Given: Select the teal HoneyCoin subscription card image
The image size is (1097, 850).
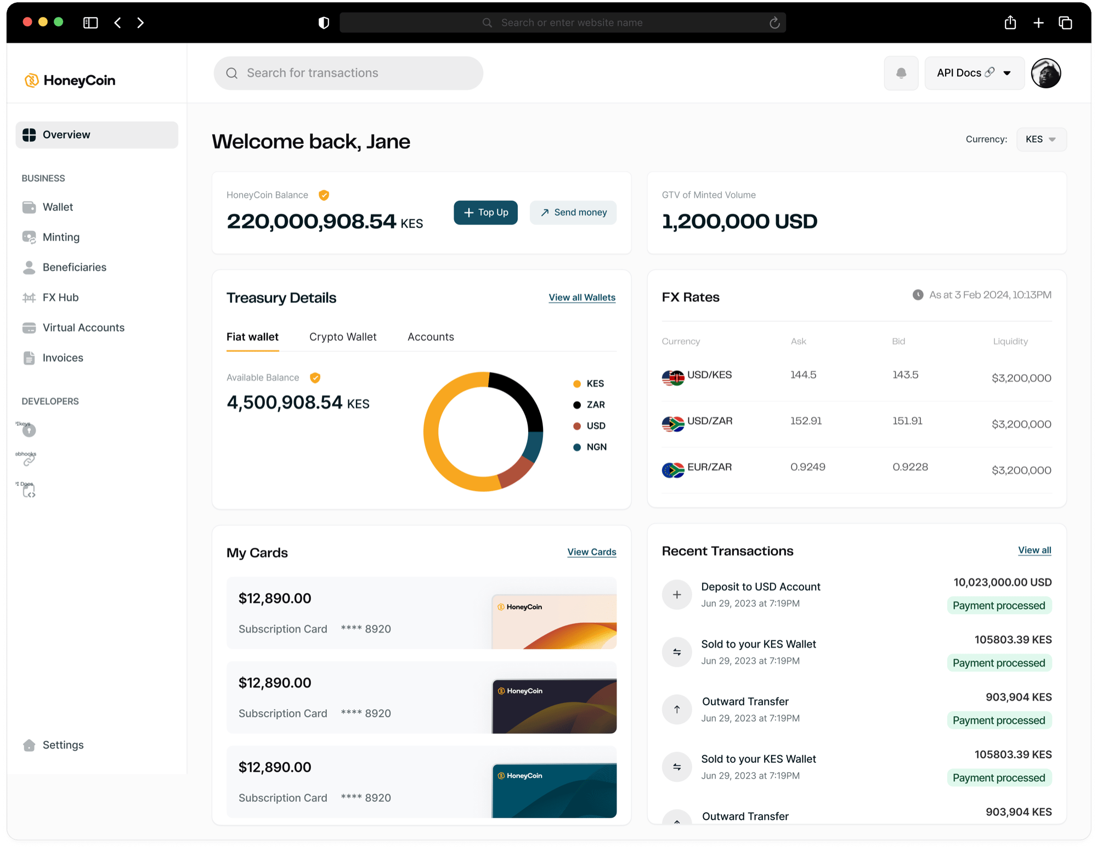Looking at the screenshot, I should (x=554, y=791).
